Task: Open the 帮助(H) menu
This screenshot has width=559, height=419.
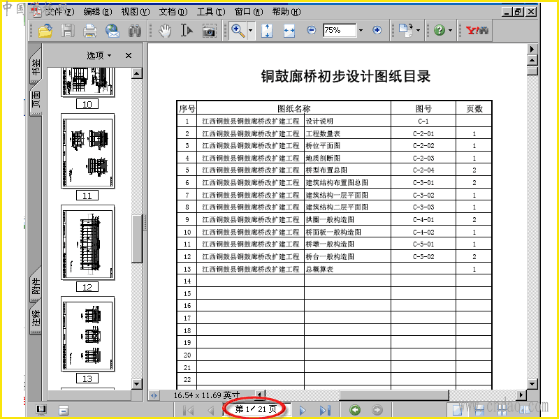Action: click(286, 12)
